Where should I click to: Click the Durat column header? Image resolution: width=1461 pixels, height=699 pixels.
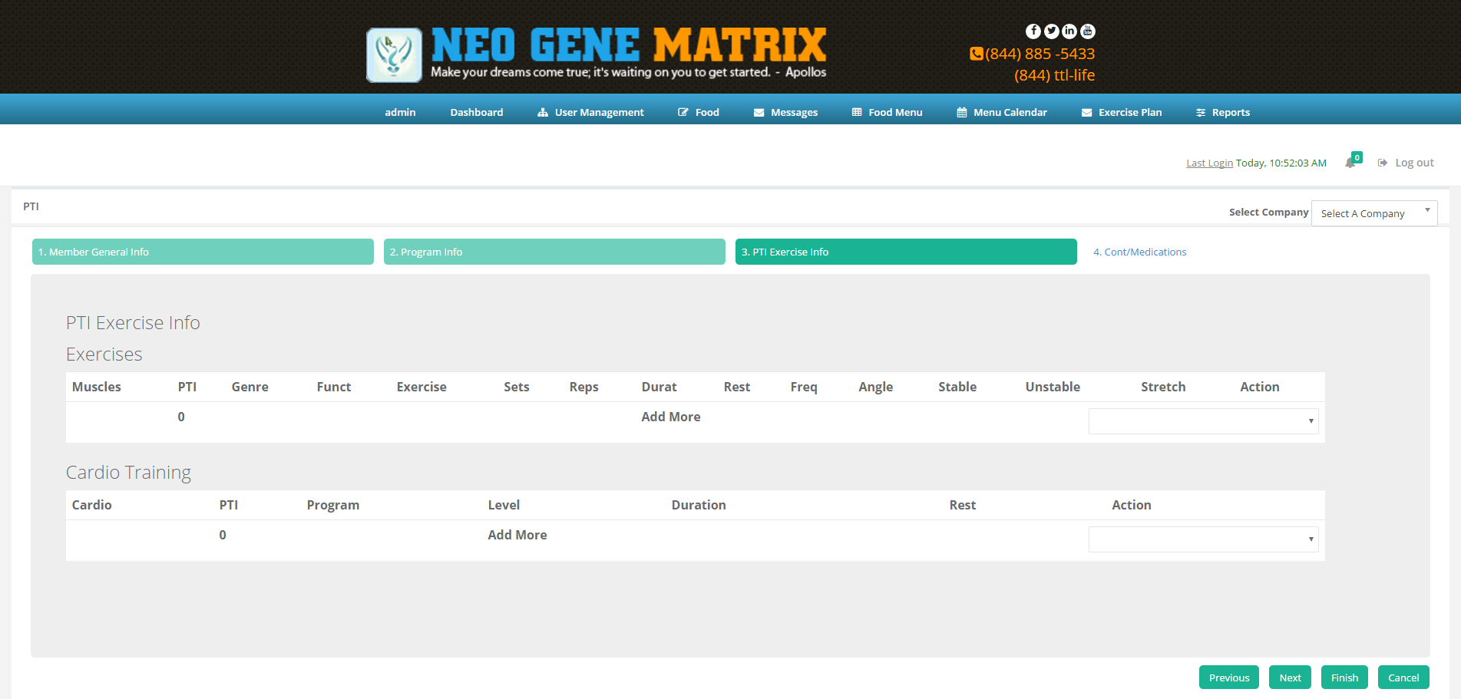point(659,387)
